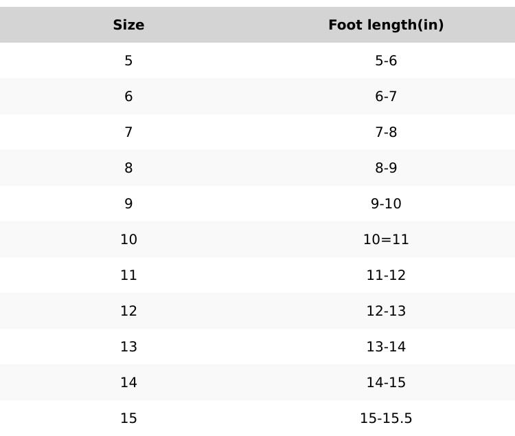Click the 8-9 foot length value

click(386, 168)
